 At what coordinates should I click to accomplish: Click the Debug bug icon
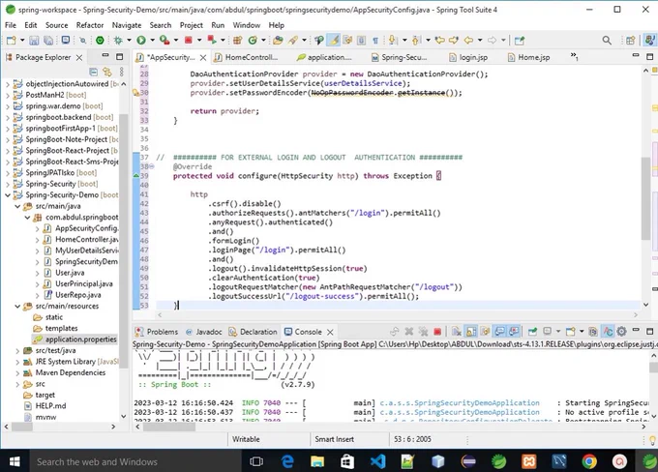click(x=118, y=41)
